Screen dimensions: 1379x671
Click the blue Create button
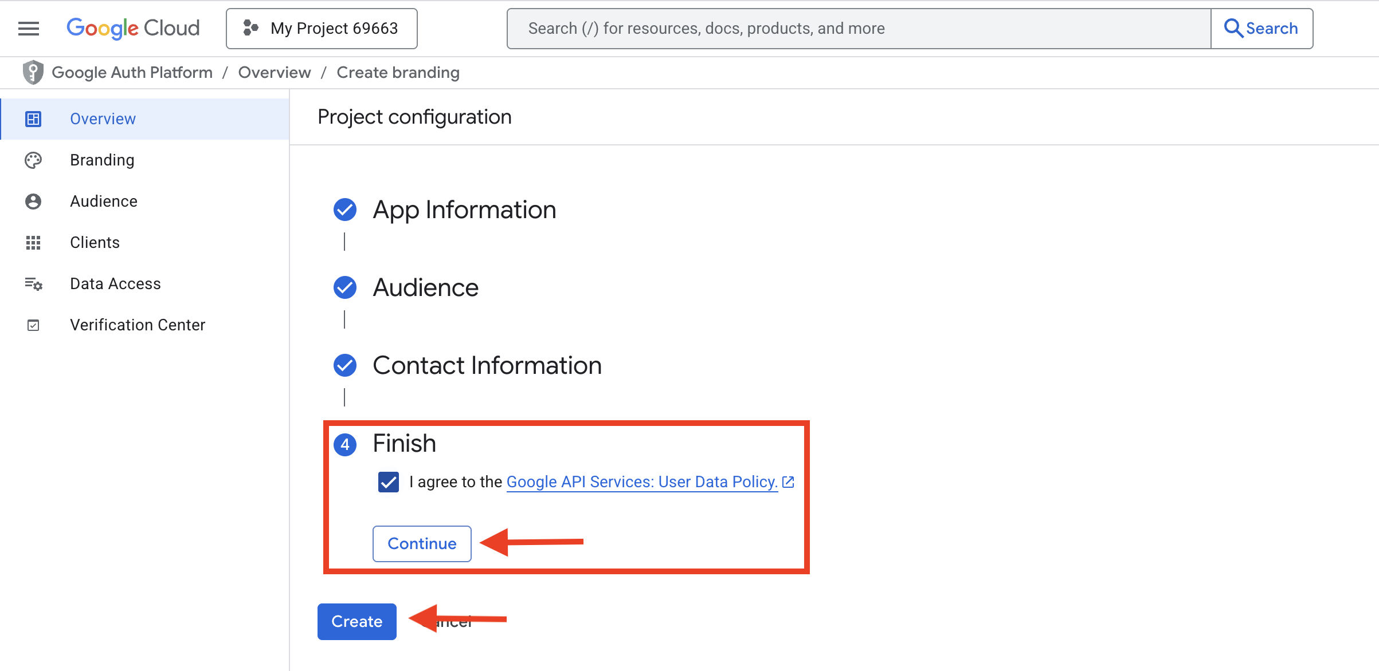coord(356,621)
